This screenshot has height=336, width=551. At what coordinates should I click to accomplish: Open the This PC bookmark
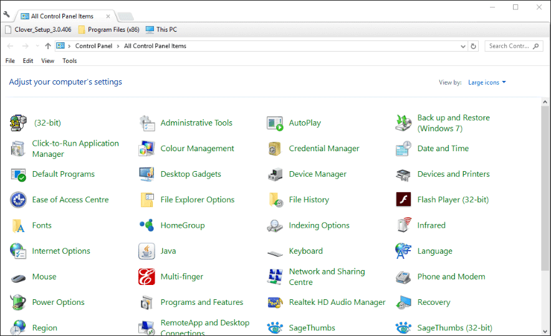click(x=161, y=29)
